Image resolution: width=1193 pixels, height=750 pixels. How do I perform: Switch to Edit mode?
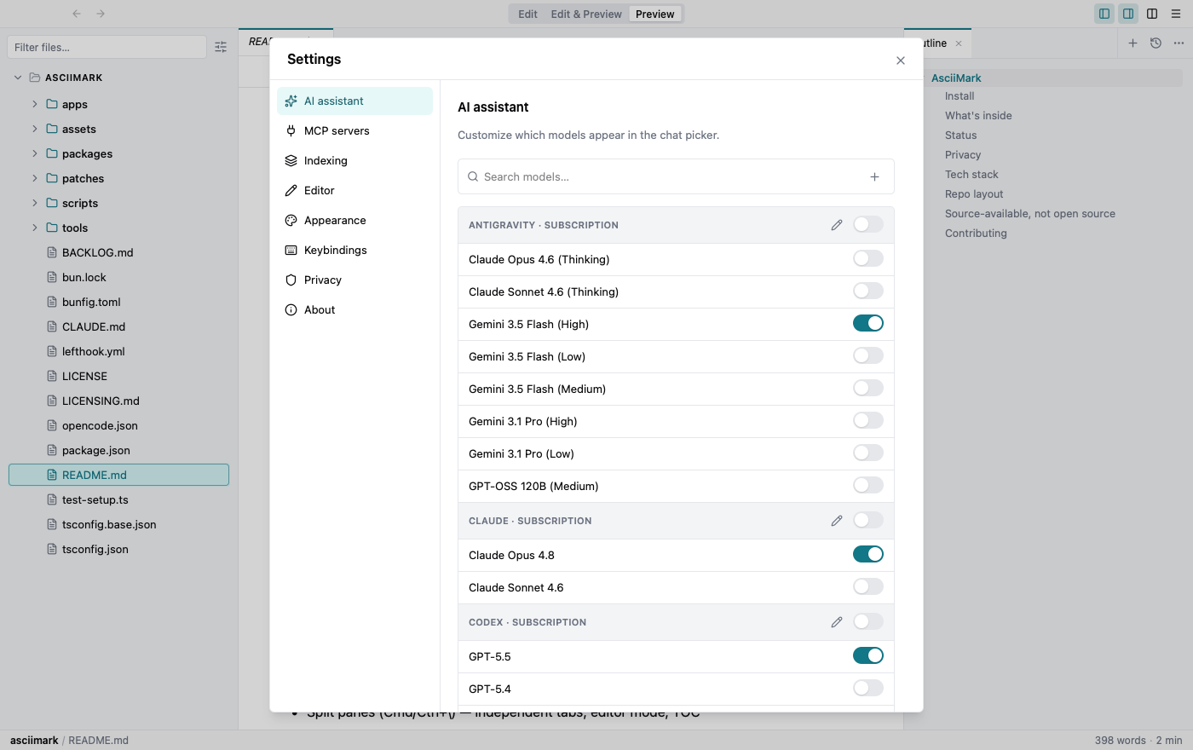click(527, 14)
